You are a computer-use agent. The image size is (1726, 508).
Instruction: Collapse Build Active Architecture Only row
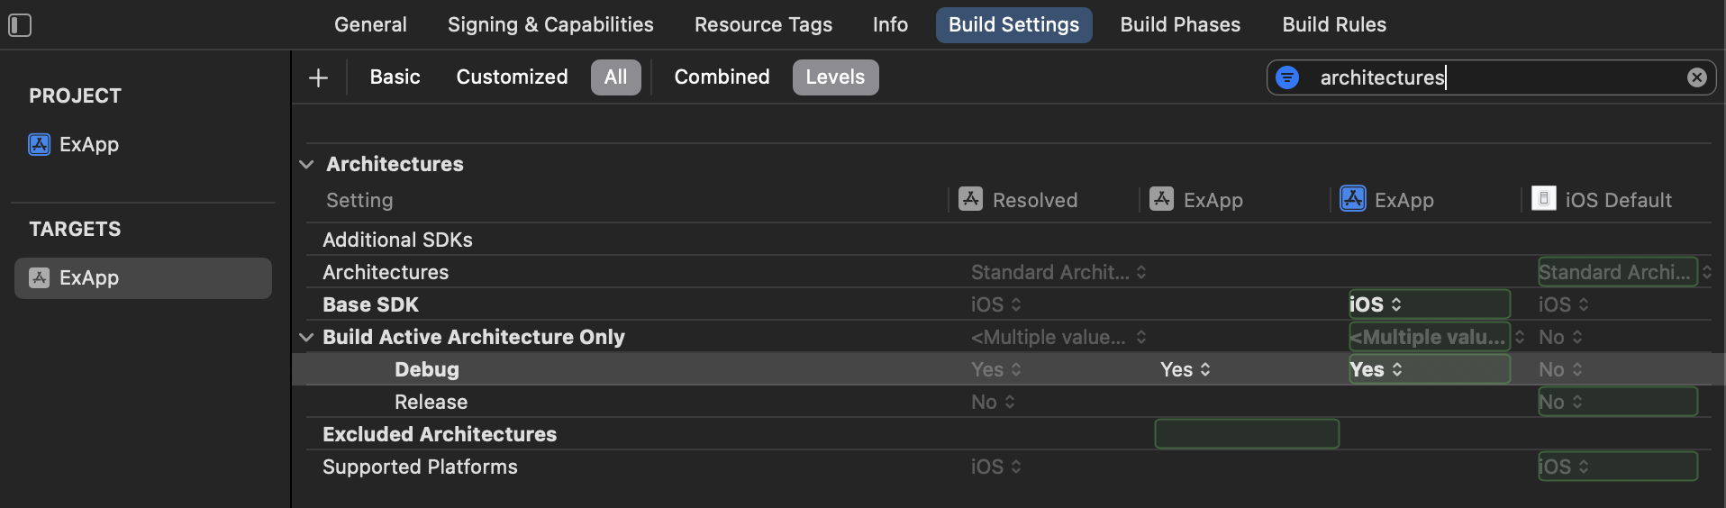click(x=306, y=337)
